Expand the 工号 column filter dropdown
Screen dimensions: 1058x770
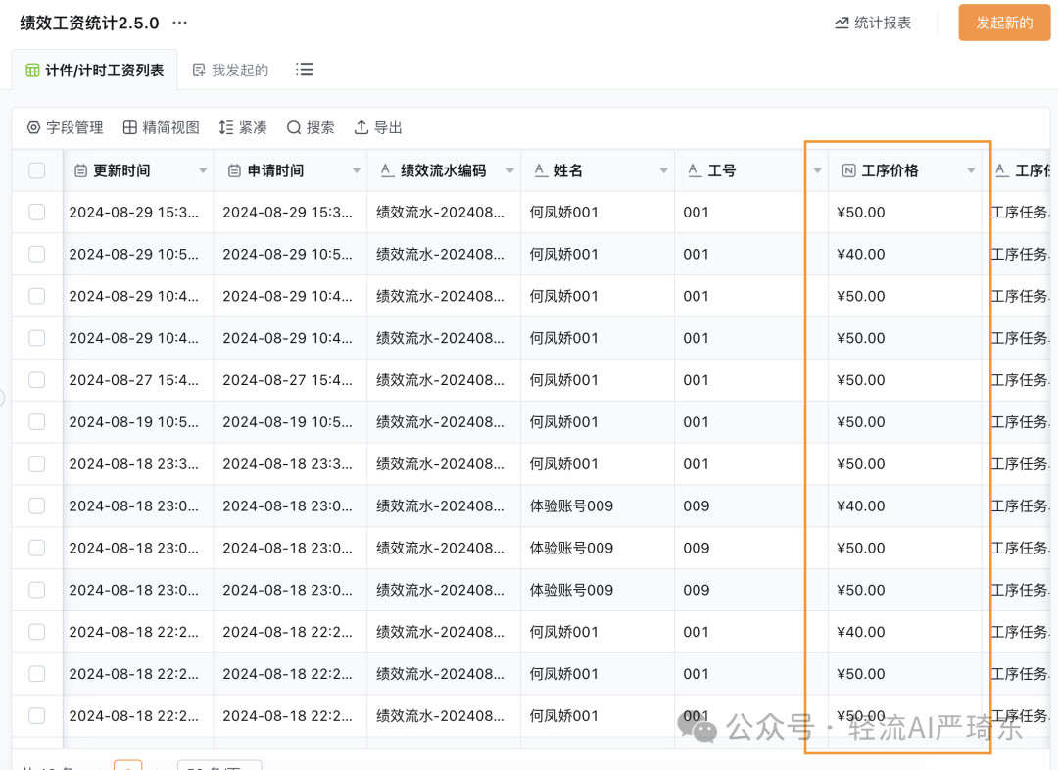[817, 169]
